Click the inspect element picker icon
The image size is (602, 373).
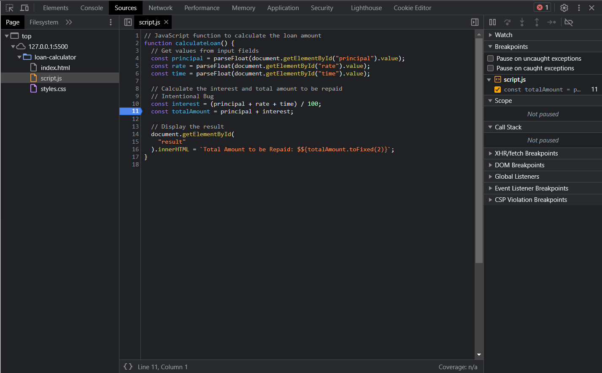point(9,8)
